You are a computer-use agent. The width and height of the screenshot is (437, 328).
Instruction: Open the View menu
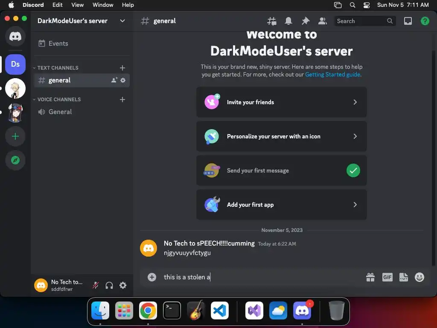click(x=78, y=5)
